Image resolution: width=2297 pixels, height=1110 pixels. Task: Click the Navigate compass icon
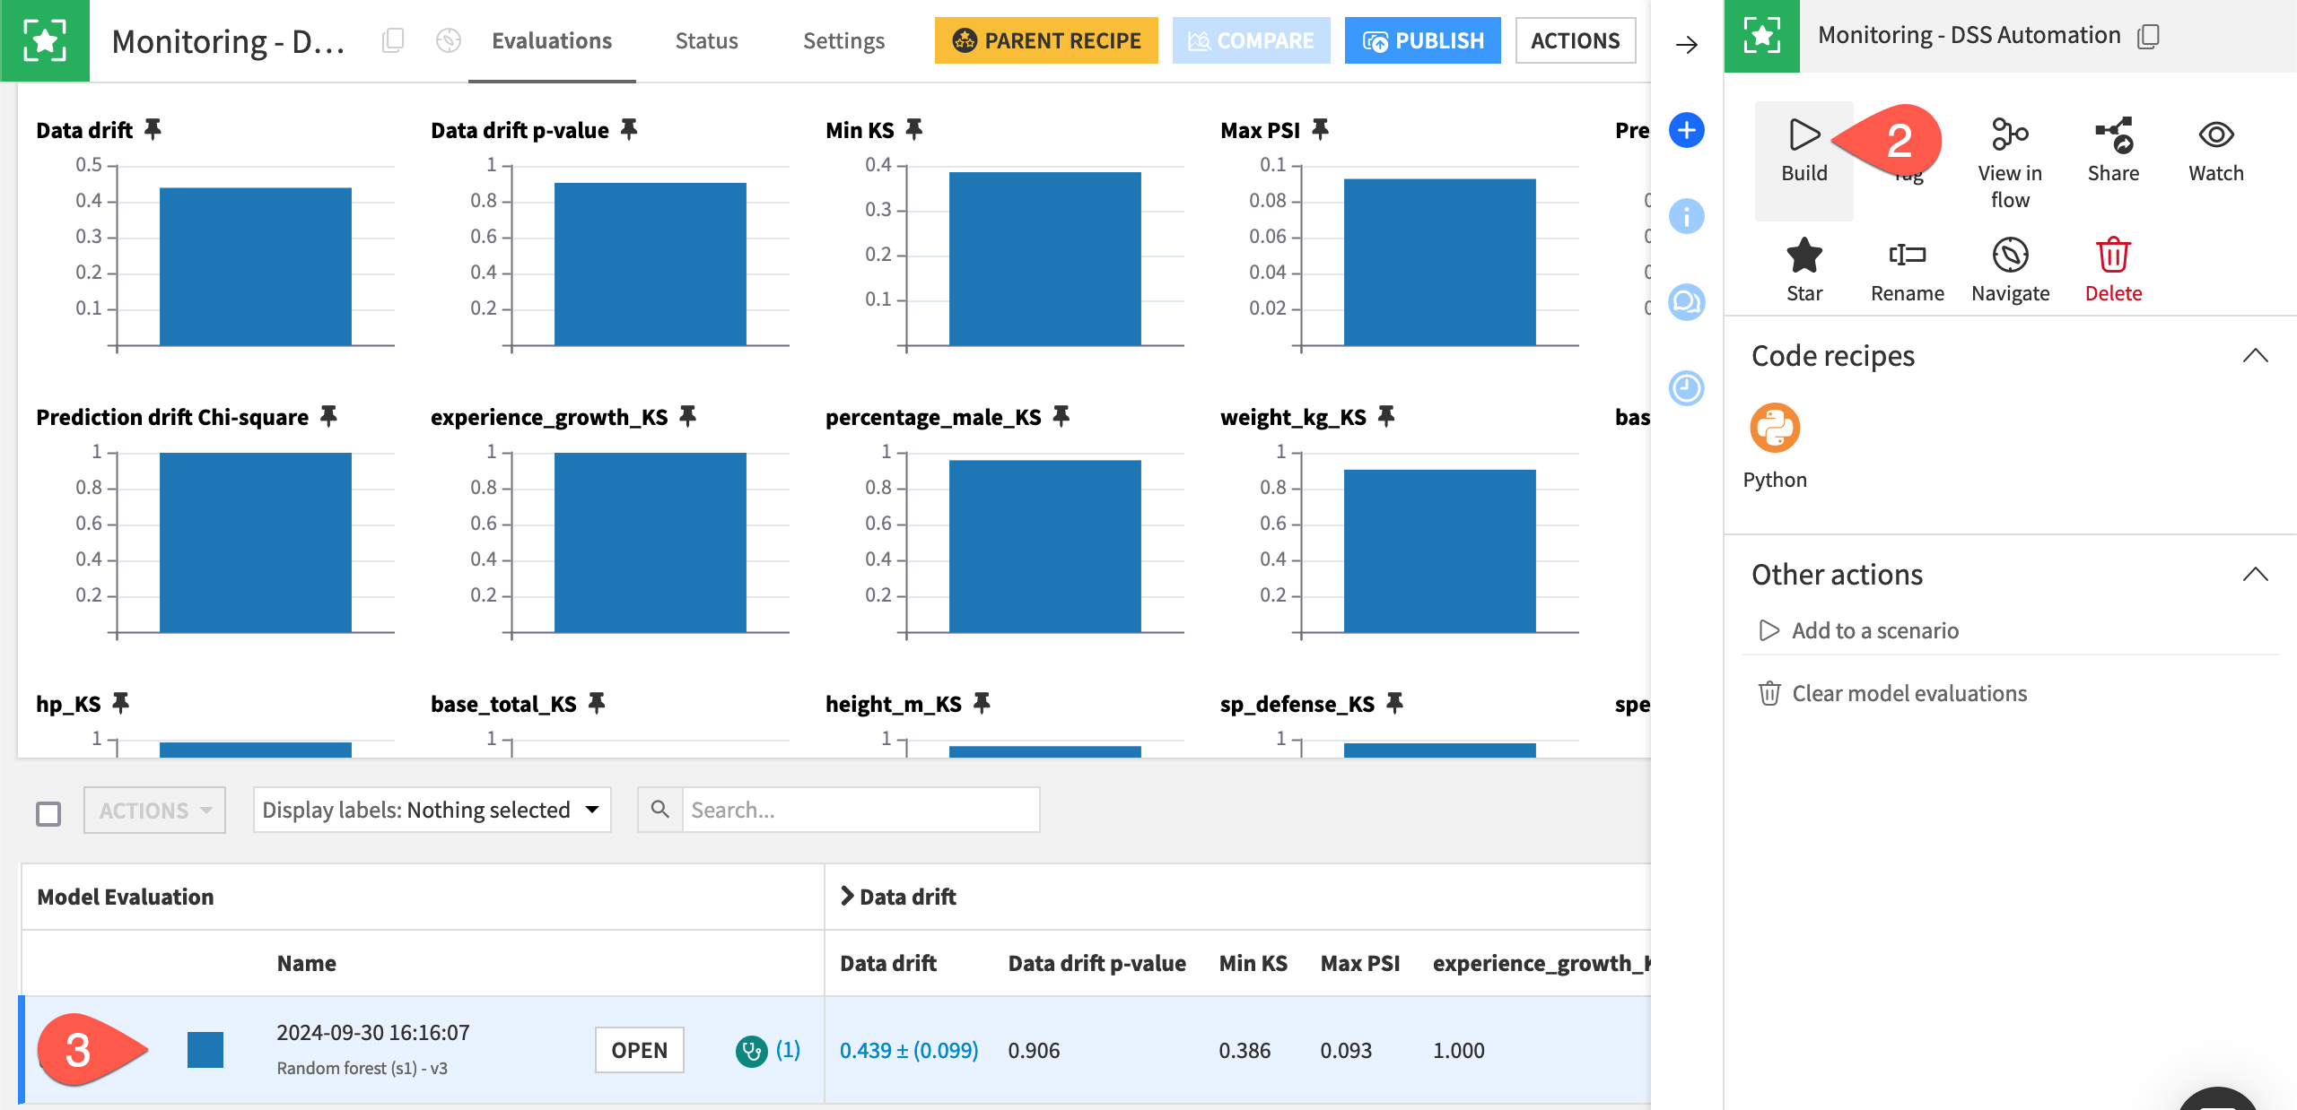[2010, 256]
